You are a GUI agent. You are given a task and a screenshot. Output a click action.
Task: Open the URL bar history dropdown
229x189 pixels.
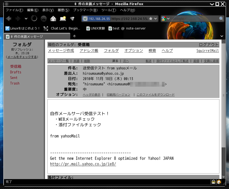[x=156, y=19]
